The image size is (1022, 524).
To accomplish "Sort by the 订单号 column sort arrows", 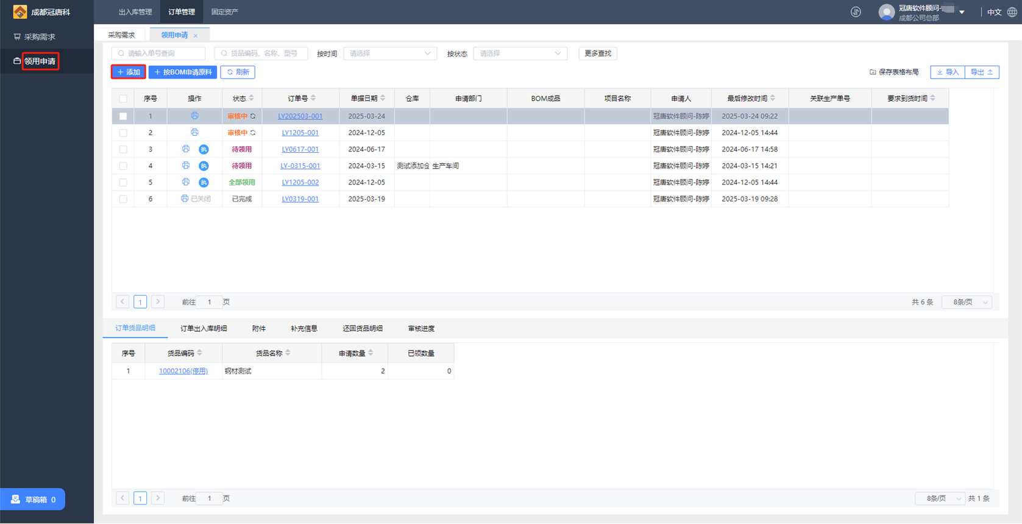I will click(313, 98).
